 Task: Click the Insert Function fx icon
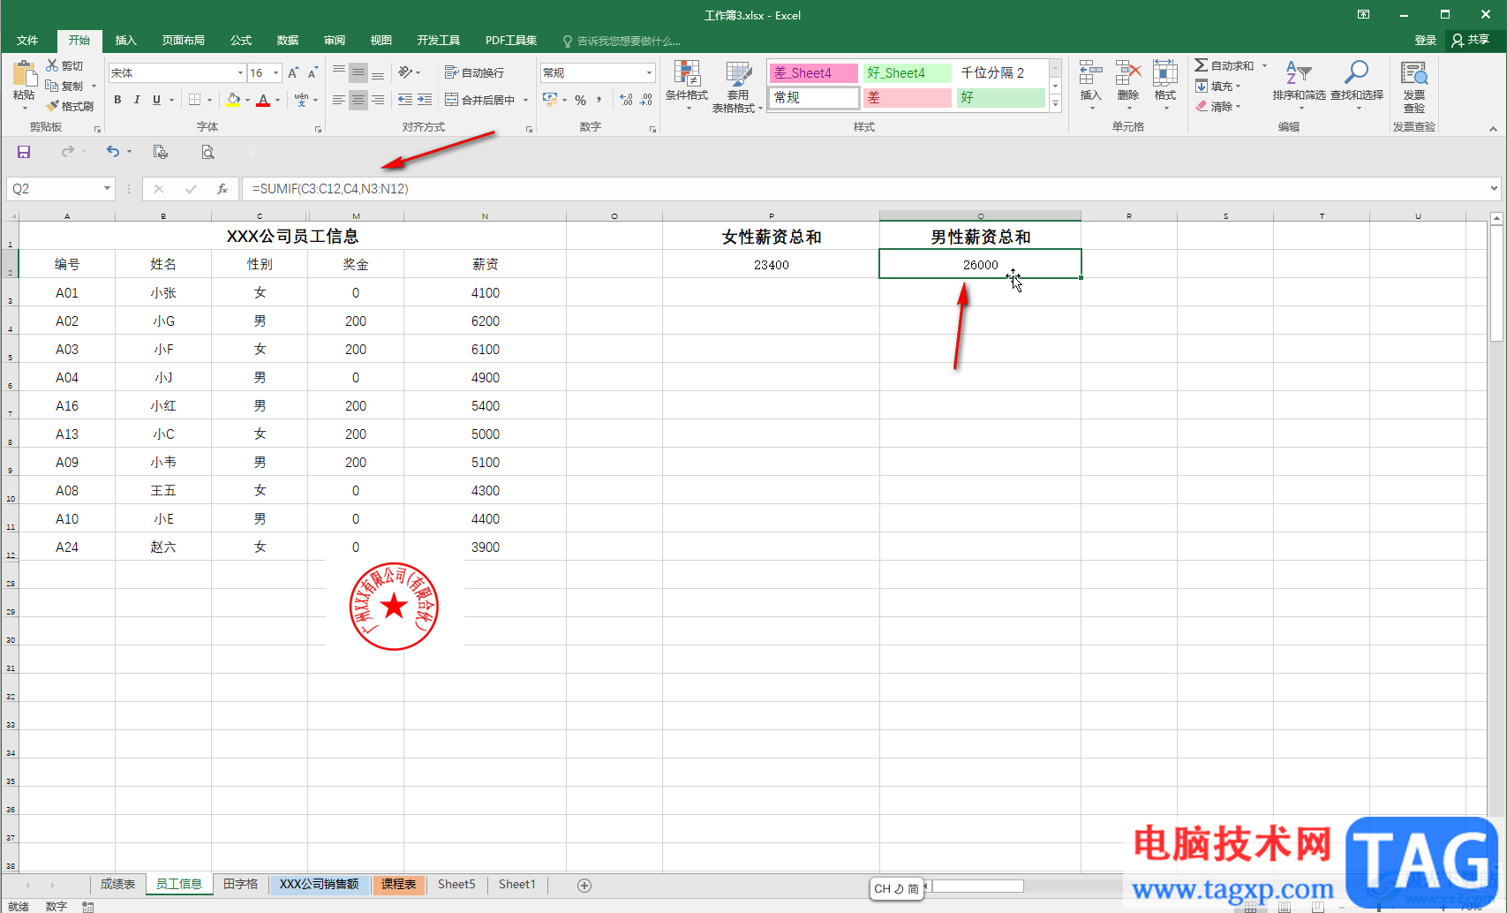point(222,189)
